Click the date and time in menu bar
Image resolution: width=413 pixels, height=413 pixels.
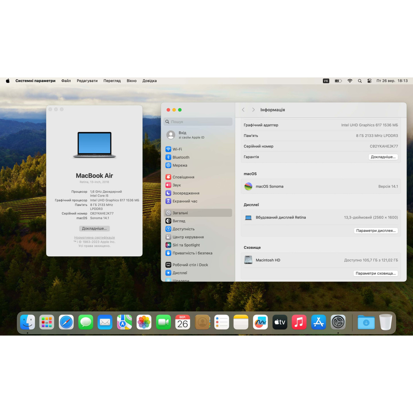click(392, 81)
